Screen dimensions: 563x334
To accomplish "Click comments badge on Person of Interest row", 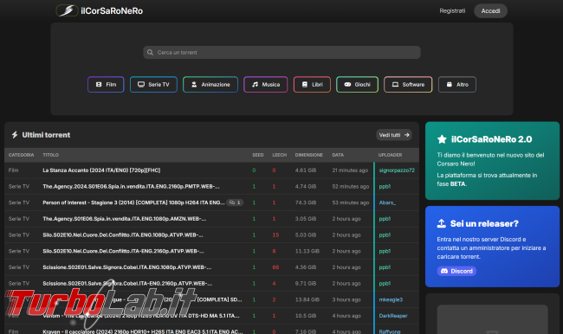I will 235,202.
